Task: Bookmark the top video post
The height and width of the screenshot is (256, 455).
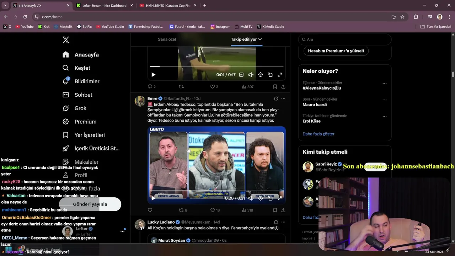Action: [275, 86]
